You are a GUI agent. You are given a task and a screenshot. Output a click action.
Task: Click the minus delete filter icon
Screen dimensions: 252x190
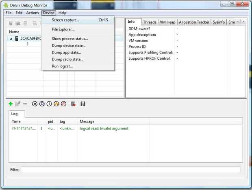pos(25,104)
